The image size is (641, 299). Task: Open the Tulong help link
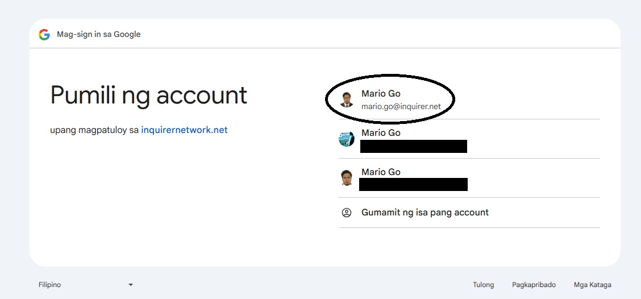pyautogui.click(x=483, y=285)
